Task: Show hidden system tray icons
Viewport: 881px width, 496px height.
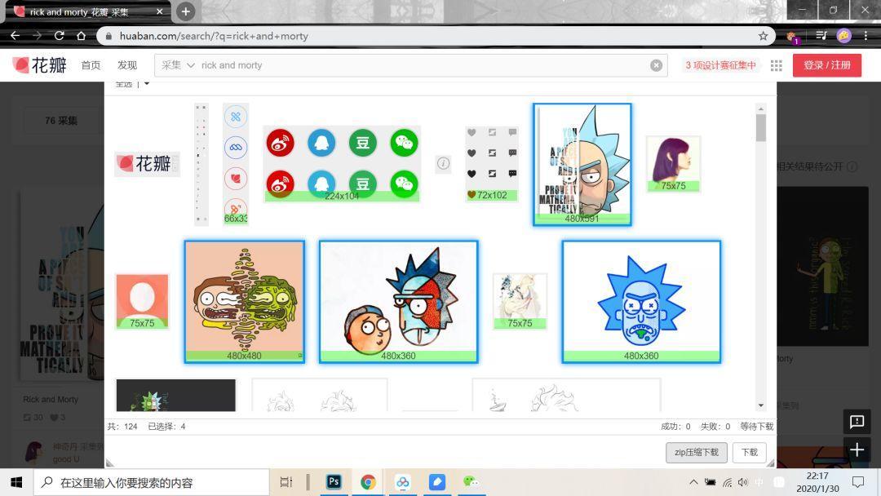Action: pos(693,482)
